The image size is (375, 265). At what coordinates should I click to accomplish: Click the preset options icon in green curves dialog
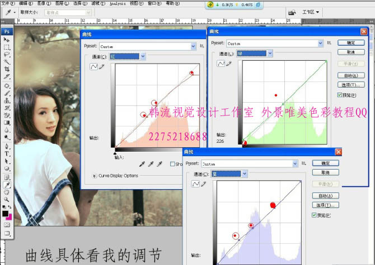pos(330,43)
